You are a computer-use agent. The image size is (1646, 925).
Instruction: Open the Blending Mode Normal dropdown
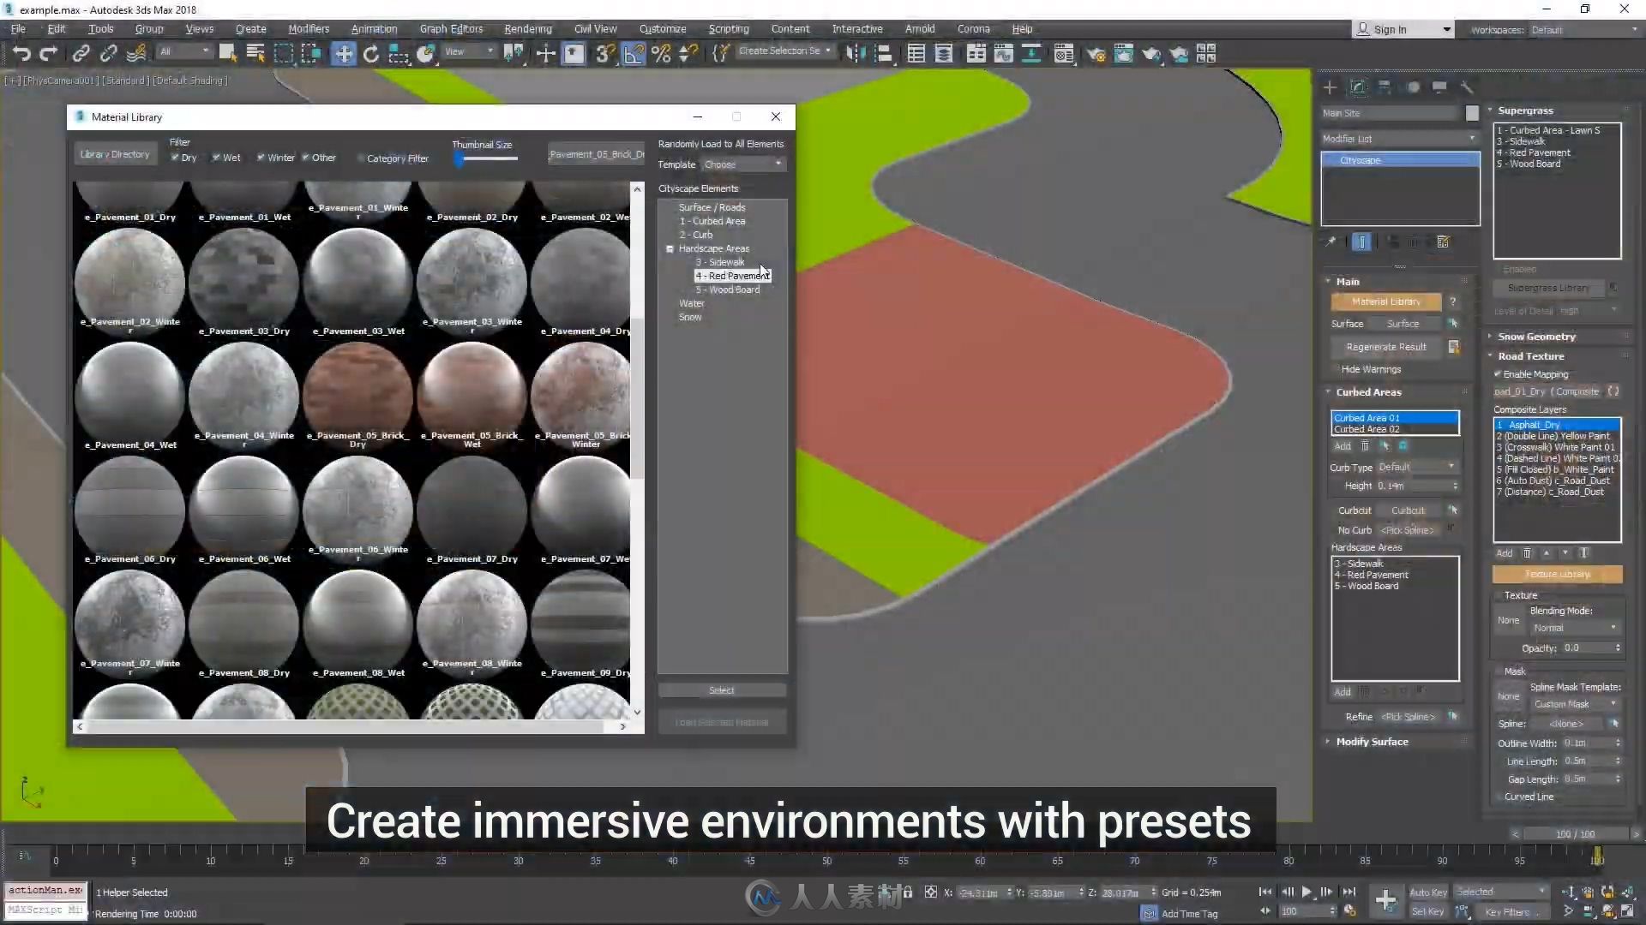pos(1575,628)
